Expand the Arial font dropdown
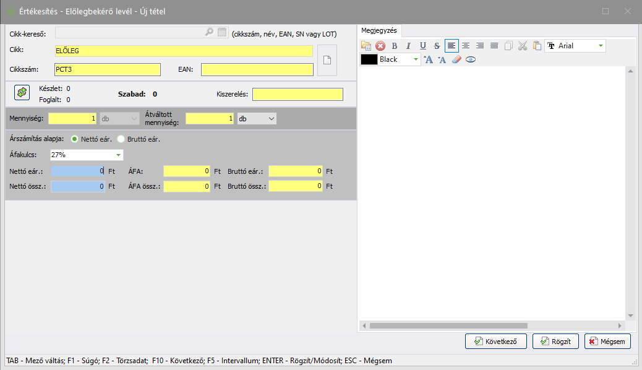642x370 pixels. point(600,46)
